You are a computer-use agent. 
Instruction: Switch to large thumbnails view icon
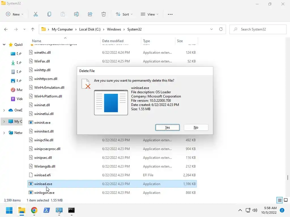[286, 200]
